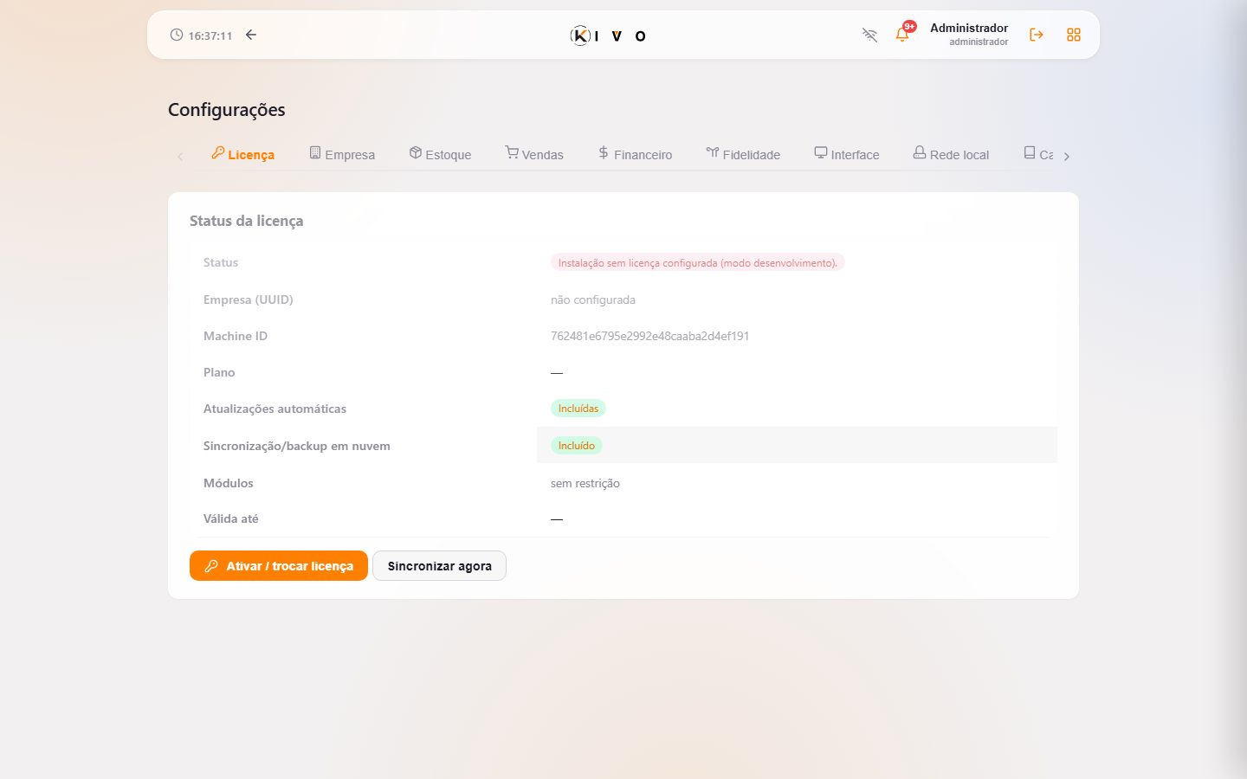Image resolution: width=1247 pixels, height=779 pixels.
Task: Click Ativar / trocar licença button
Action: tap(279, 566)
